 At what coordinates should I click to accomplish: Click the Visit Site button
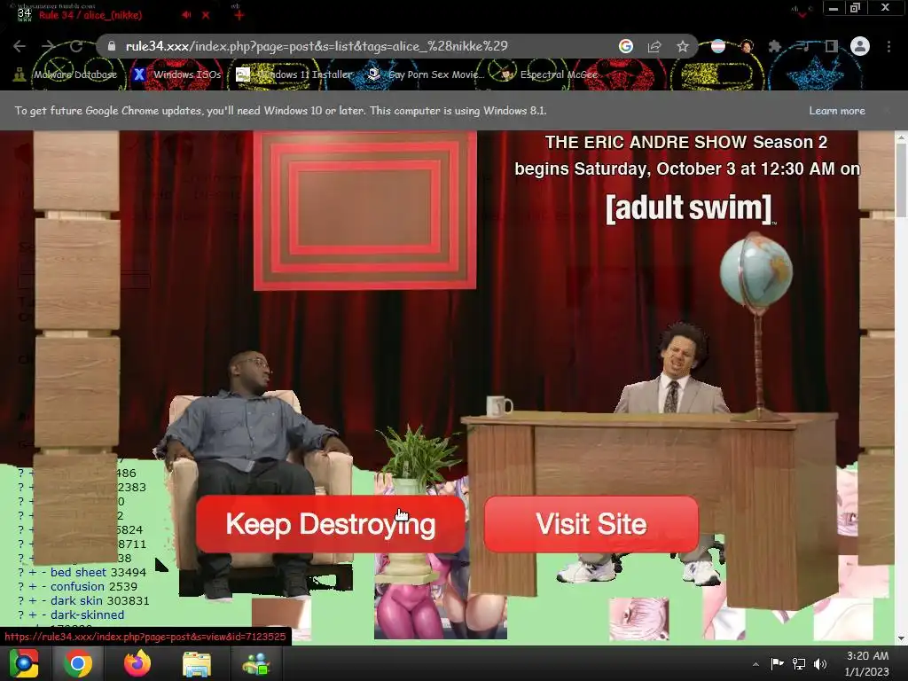click(591, 524)
